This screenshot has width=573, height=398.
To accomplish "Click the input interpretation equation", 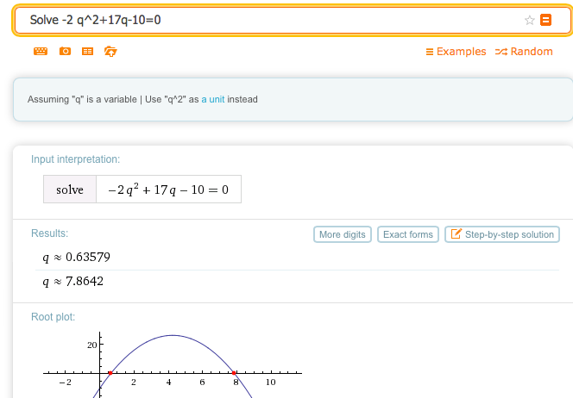I will click(168, 190).
